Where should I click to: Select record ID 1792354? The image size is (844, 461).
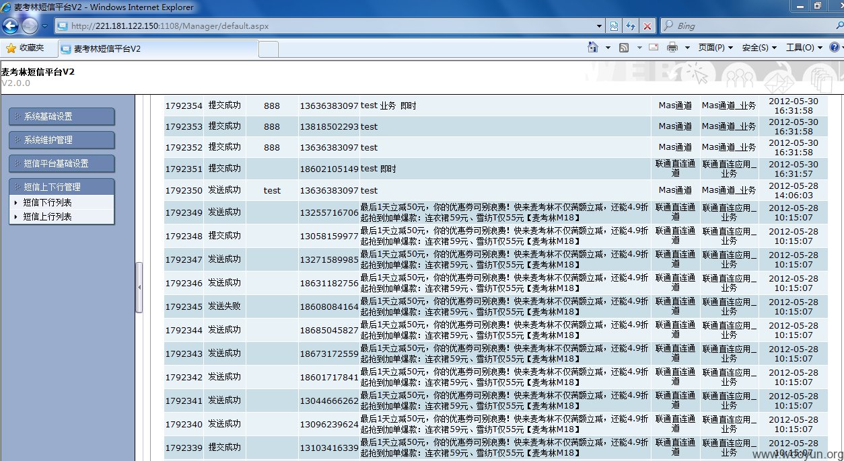point(184,106)
